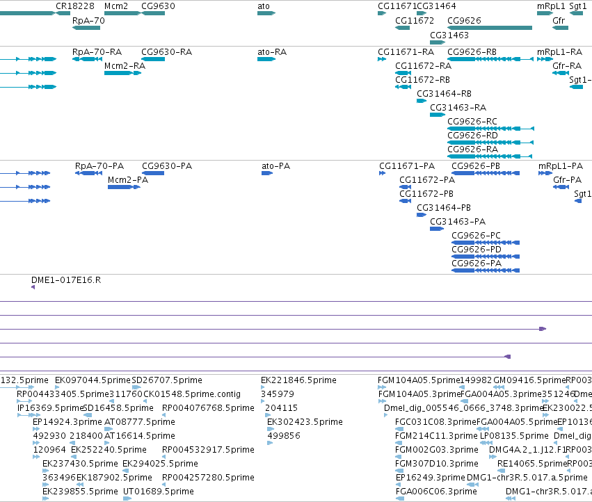Click the CG31464-RB transcript label
This screenshot has height=502, width=592.
click(x=444, y=94)
